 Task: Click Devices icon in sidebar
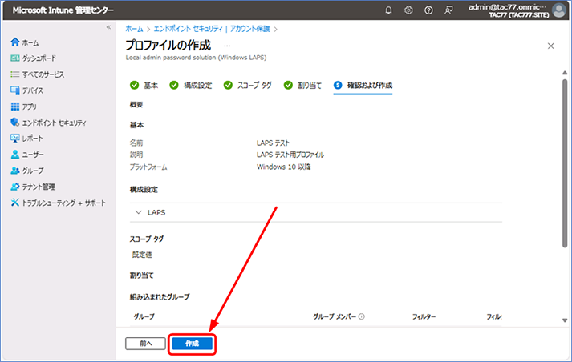pyautogui.click(x=15, y=90)
